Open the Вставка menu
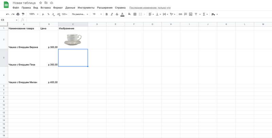272x138 pixels. (46, 8)
